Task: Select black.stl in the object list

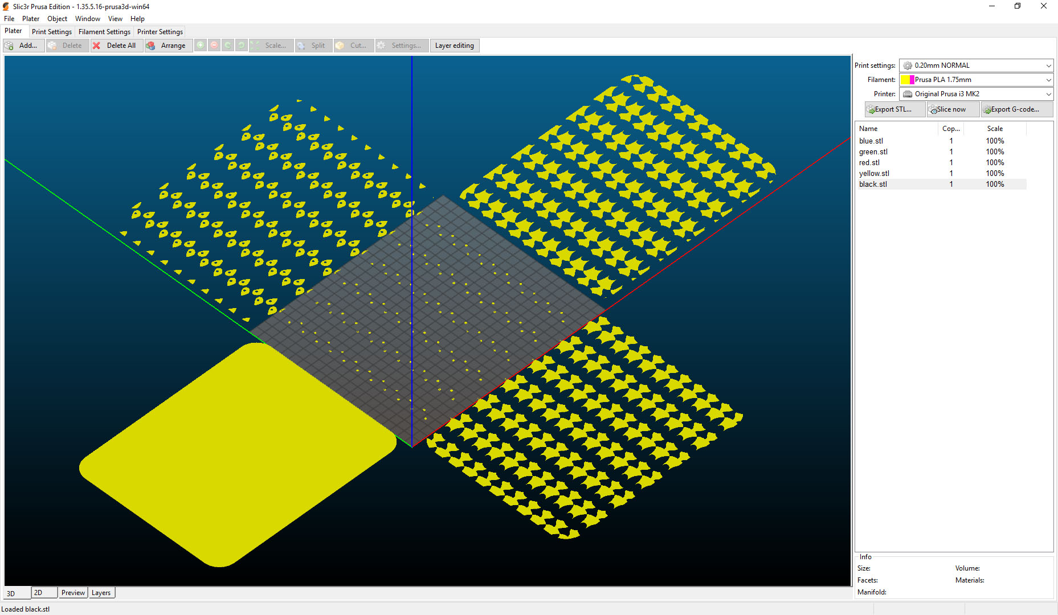Action: (873, 184)
